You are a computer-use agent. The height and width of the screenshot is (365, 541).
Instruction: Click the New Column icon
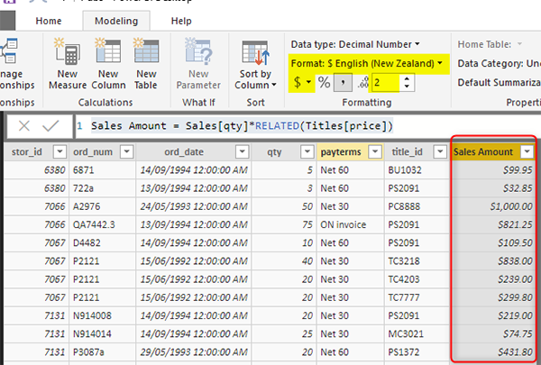(x=107, y=56)
